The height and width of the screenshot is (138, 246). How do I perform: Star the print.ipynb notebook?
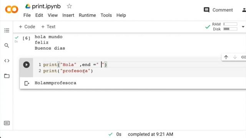69,6
